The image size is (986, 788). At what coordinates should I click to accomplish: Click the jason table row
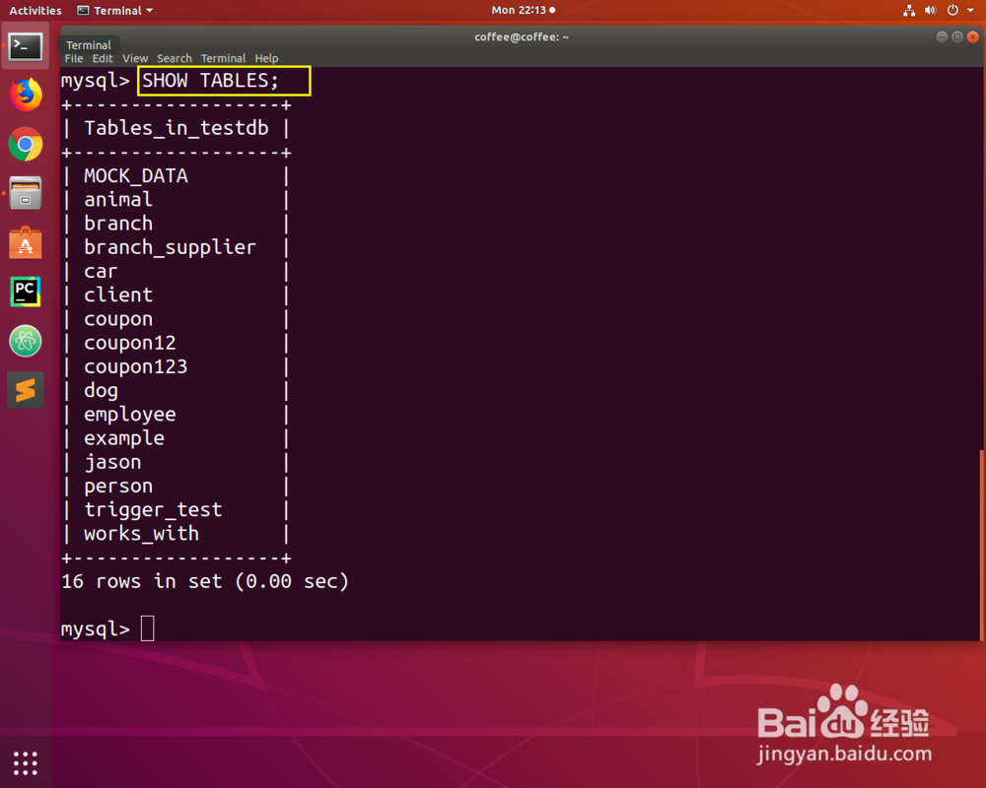(x=112, y=463)
